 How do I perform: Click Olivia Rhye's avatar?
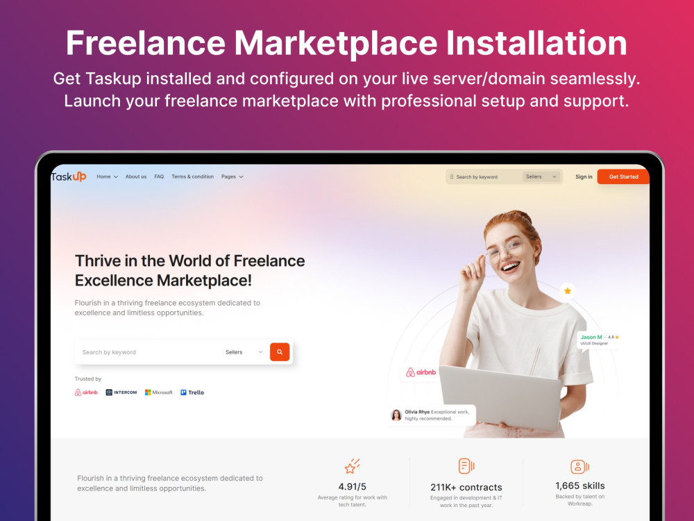pos(396,415)
